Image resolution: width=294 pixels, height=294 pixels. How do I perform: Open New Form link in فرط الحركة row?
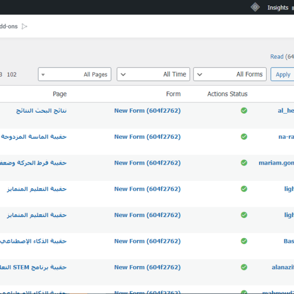tap(147, 163)
